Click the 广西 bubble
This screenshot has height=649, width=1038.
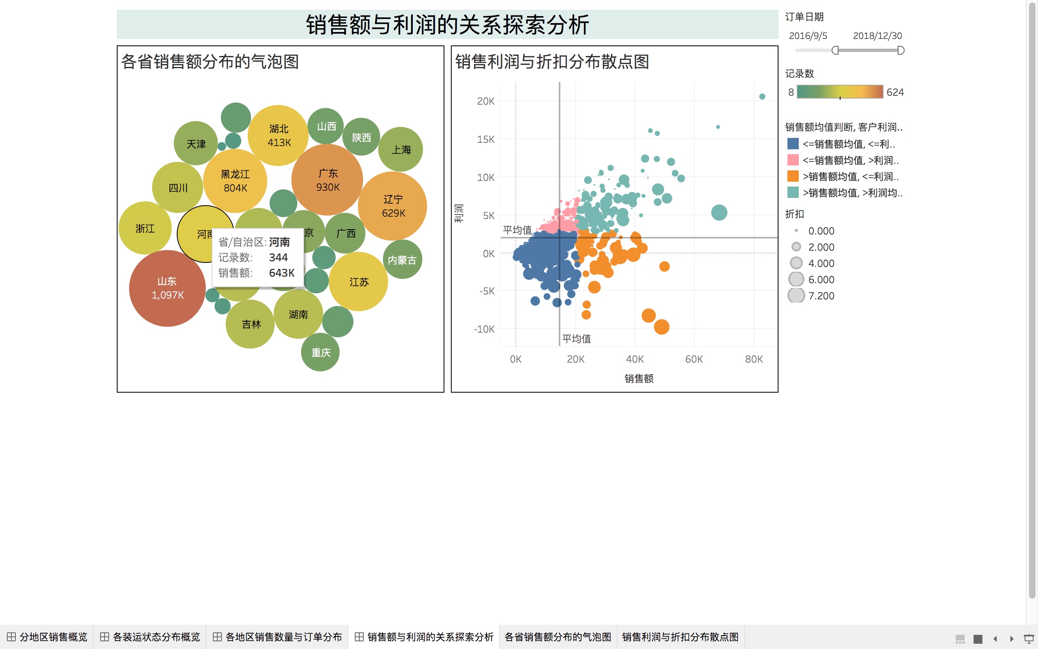click(x=346, y=233)
